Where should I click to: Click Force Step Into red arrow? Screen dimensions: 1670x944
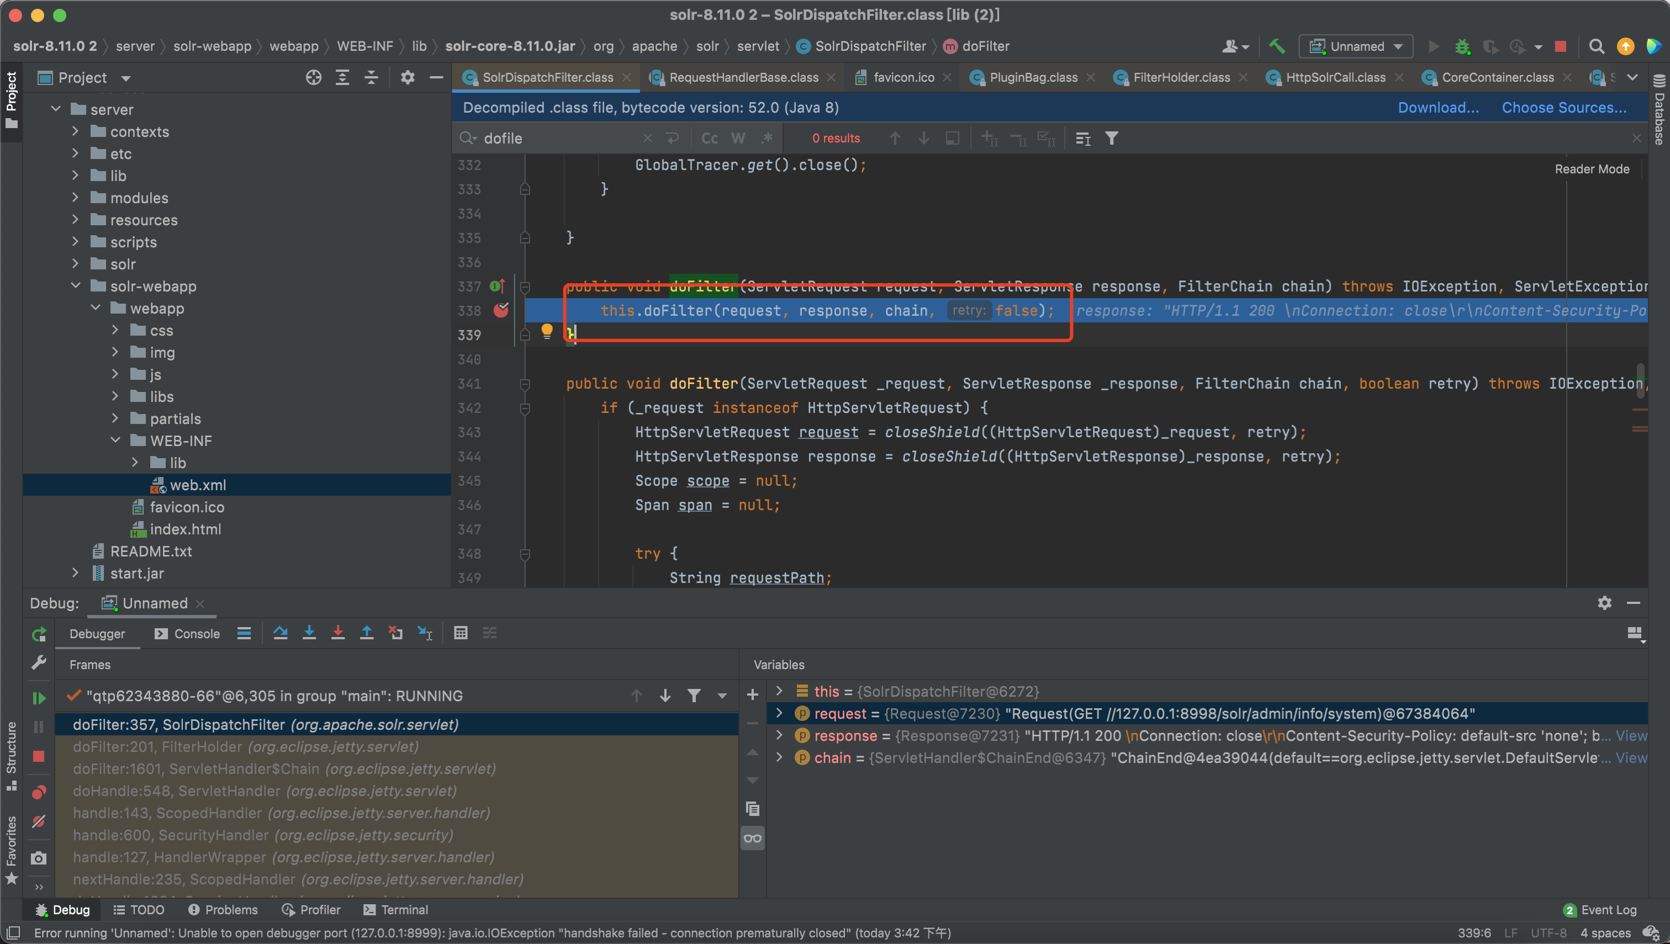coord(338,633)
